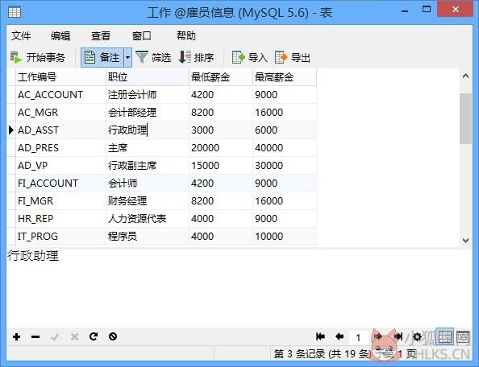Open the 文件 menu

[21, 36]
